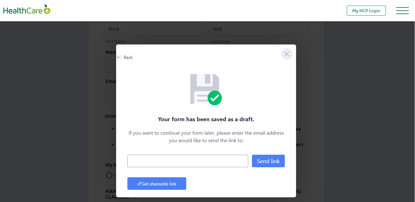Screen dimensions: 415x202
Task: Click the obscured field below Mem label
Action: pos(110,66)
